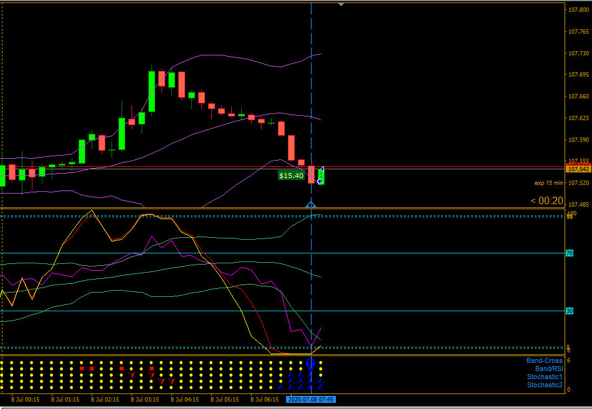The height and width of the screenshot is (409, 592).
Task: Click the '< 00:20' countdown timer
Action: [x=547, y=200]
